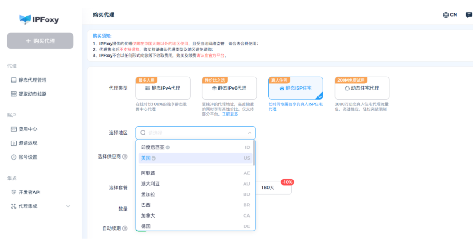Click the 账号设置 user icon
The width and height of the screenshot is (476, 244).
13,157
